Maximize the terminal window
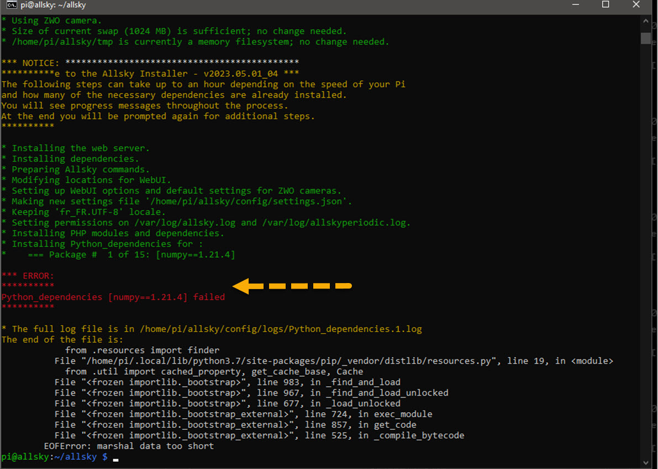658x469 pixels. click(606, 5)
